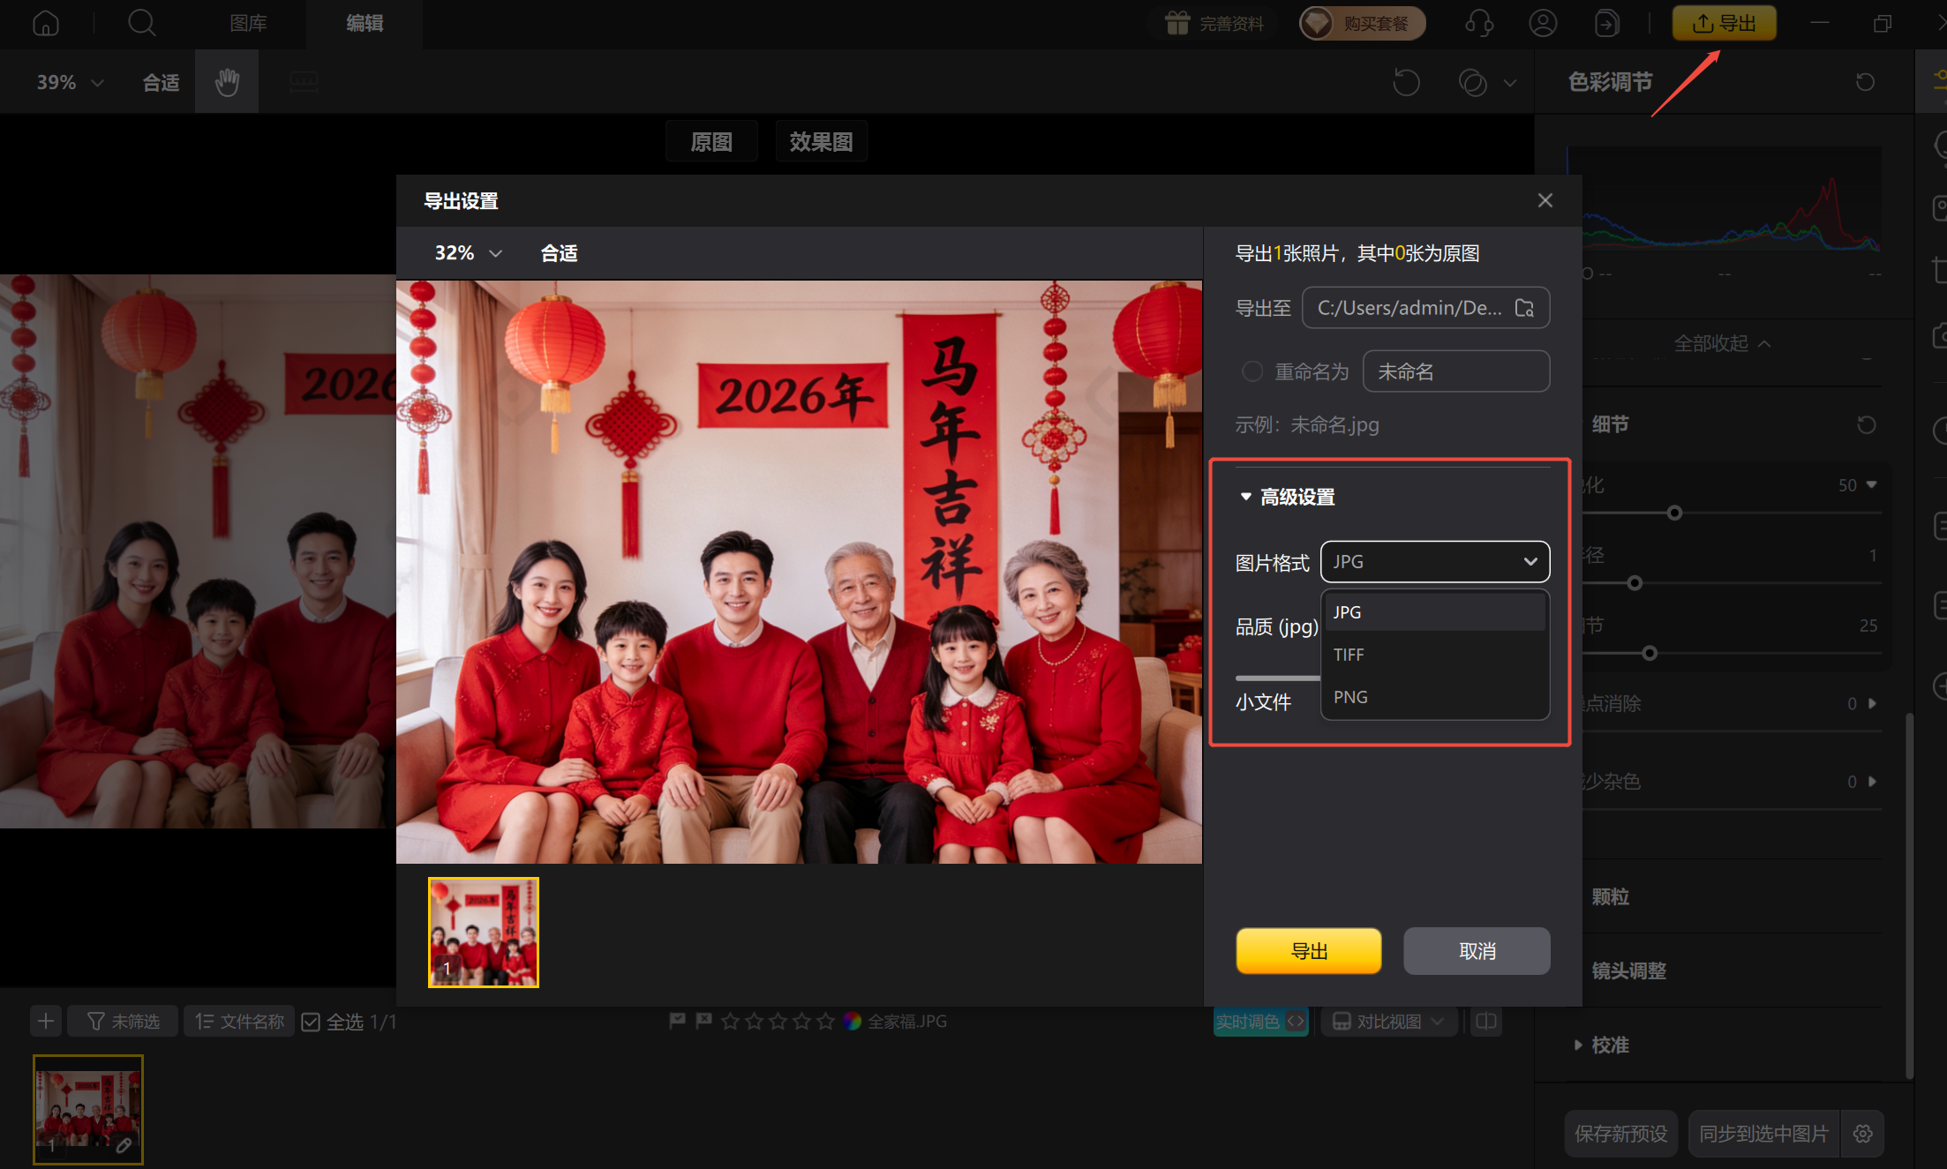Open the 对比视图 dropdown

[x=1388, y=1021]
